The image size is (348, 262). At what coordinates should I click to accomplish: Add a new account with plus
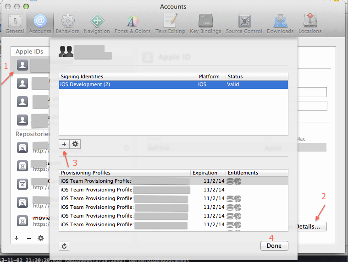(x=17, y=238)
